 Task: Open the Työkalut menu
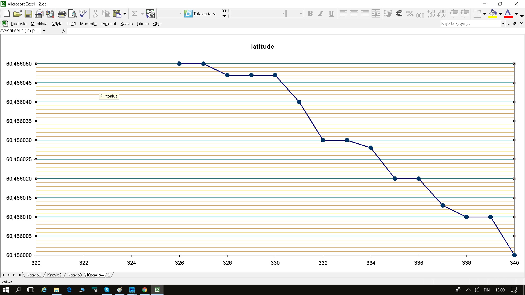tap(108, 24)
